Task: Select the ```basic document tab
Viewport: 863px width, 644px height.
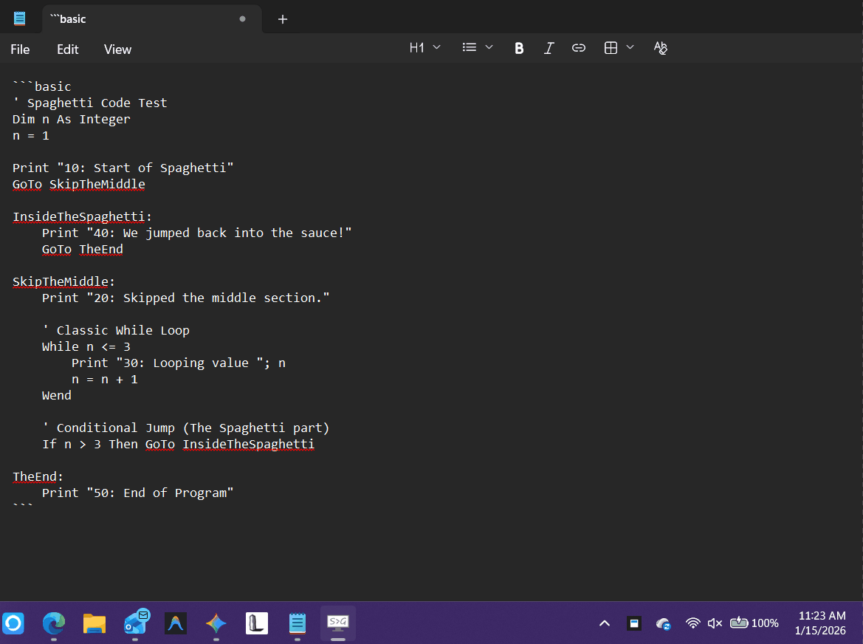Action: 140,19
